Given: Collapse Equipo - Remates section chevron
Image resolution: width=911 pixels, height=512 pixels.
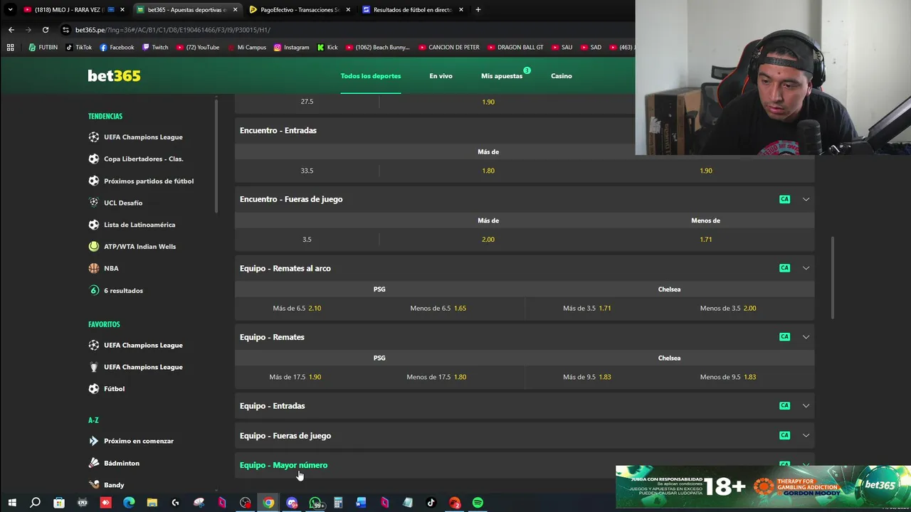Looking at the screenshot, I should point(806,337).
